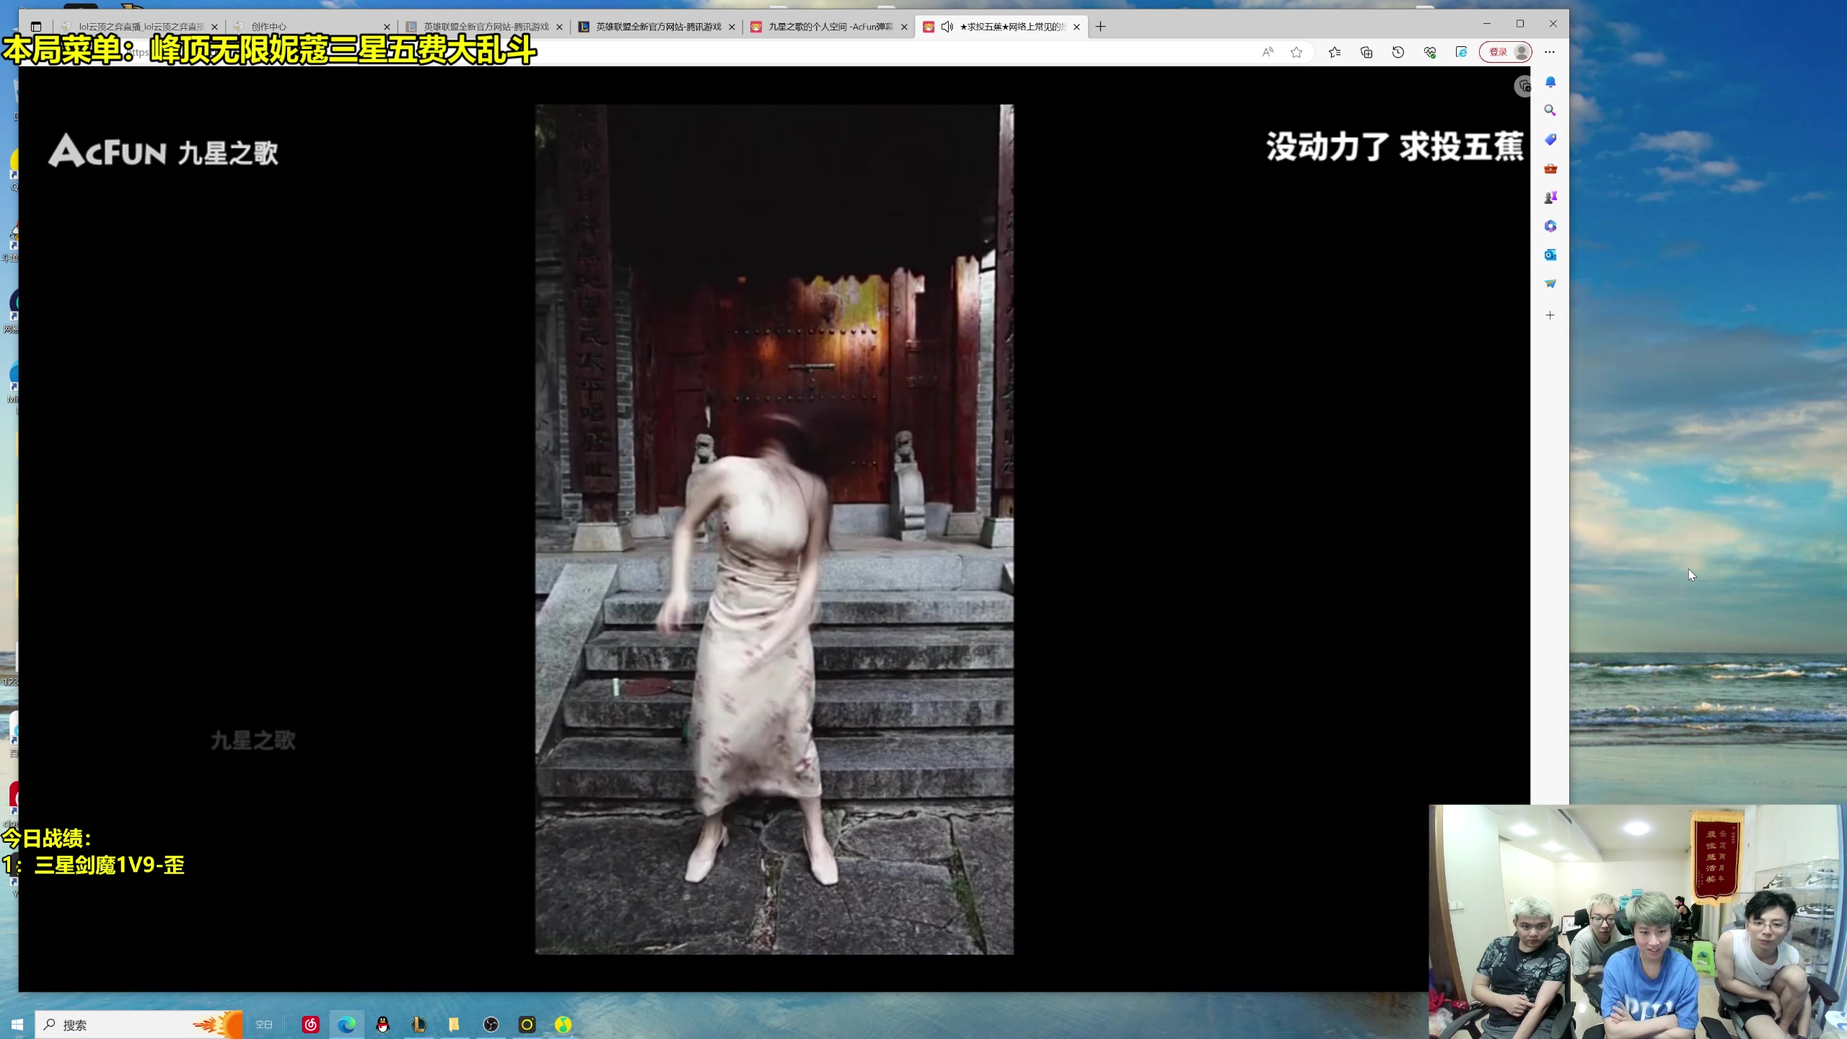Open Browser essentials heart icon
The height and width of the screenshot is (1039, 1847).
coord(1430,52)
